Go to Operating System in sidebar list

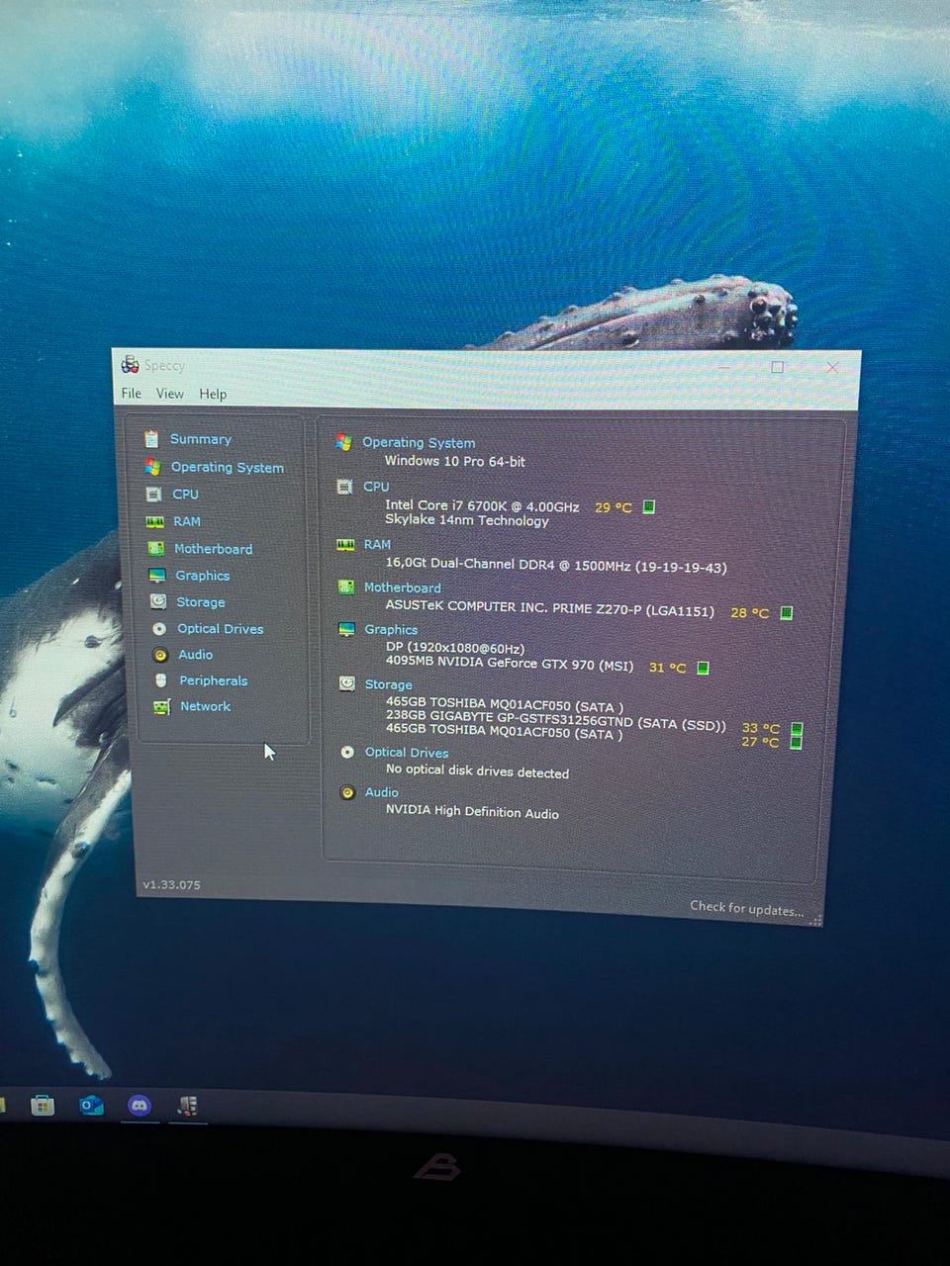click(x=228, y=467)
